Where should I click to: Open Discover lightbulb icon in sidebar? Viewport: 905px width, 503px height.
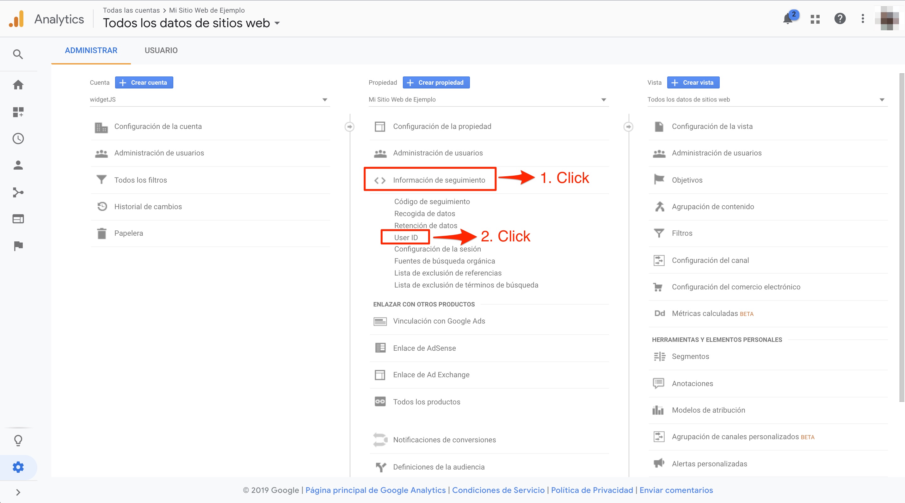(18, 440)
